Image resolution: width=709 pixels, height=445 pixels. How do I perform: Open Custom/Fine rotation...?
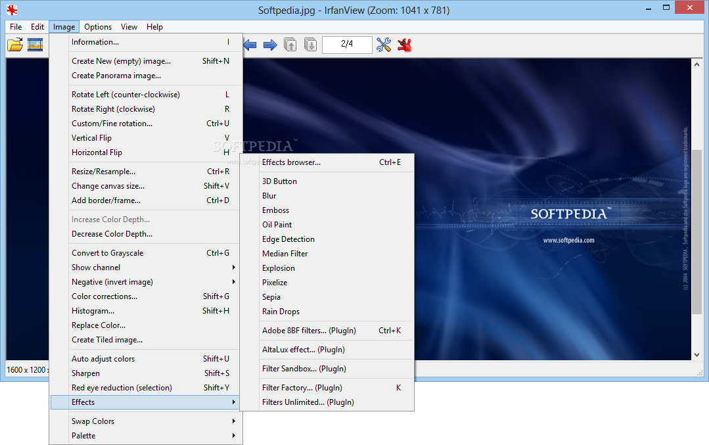tap(145, 124)
